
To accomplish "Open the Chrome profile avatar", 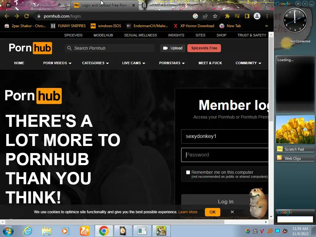I will [257, 16].
